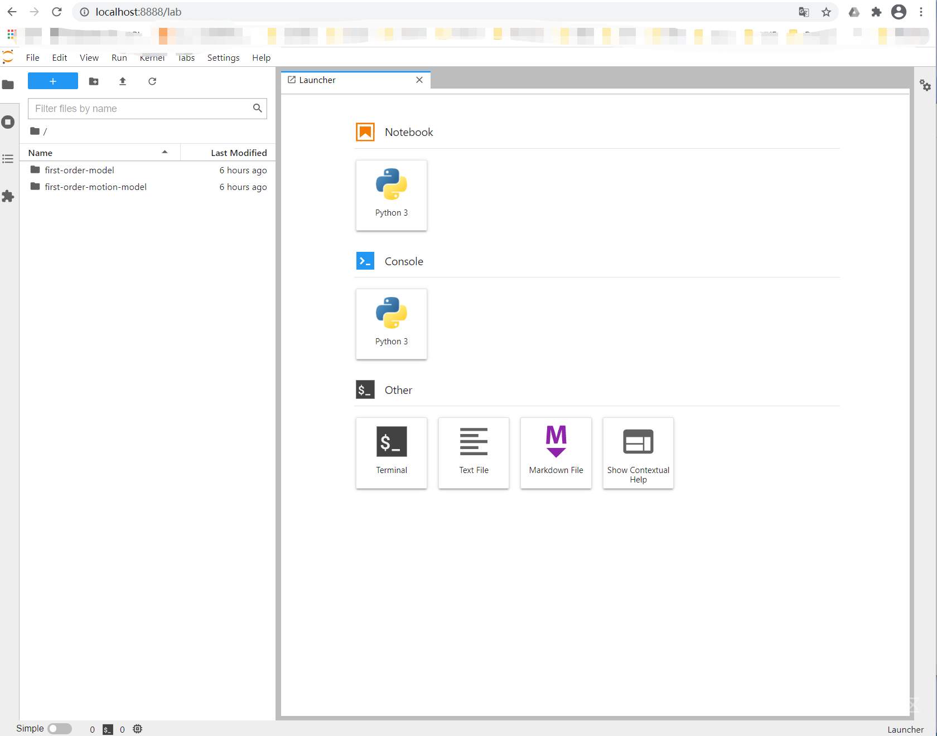The width and height of the screenshot is (937, 736).
Task: Go back in browser history
Action: (12, 12)
